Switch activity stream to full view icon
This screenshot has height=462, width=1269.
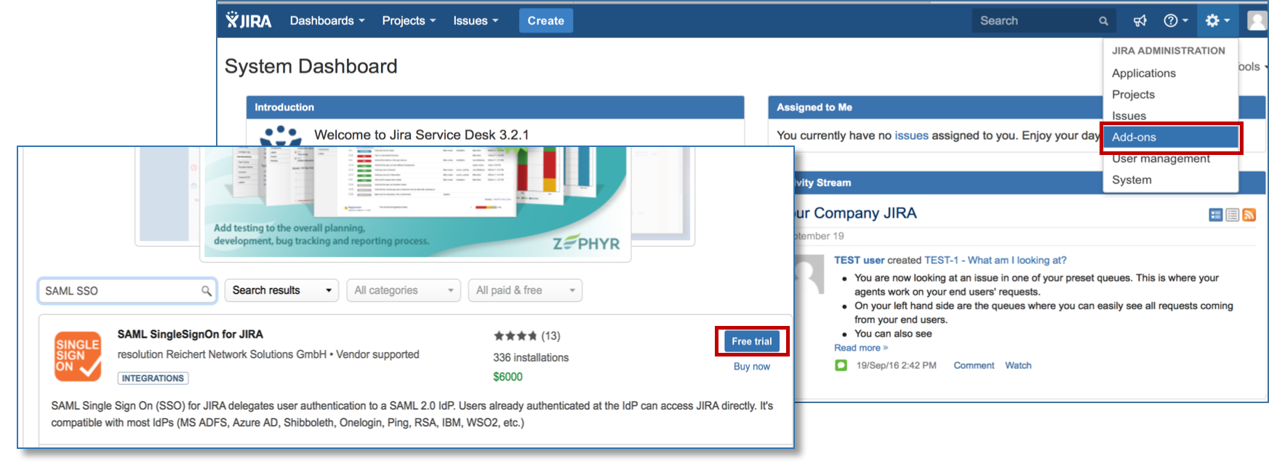(x=1216, y=215)
